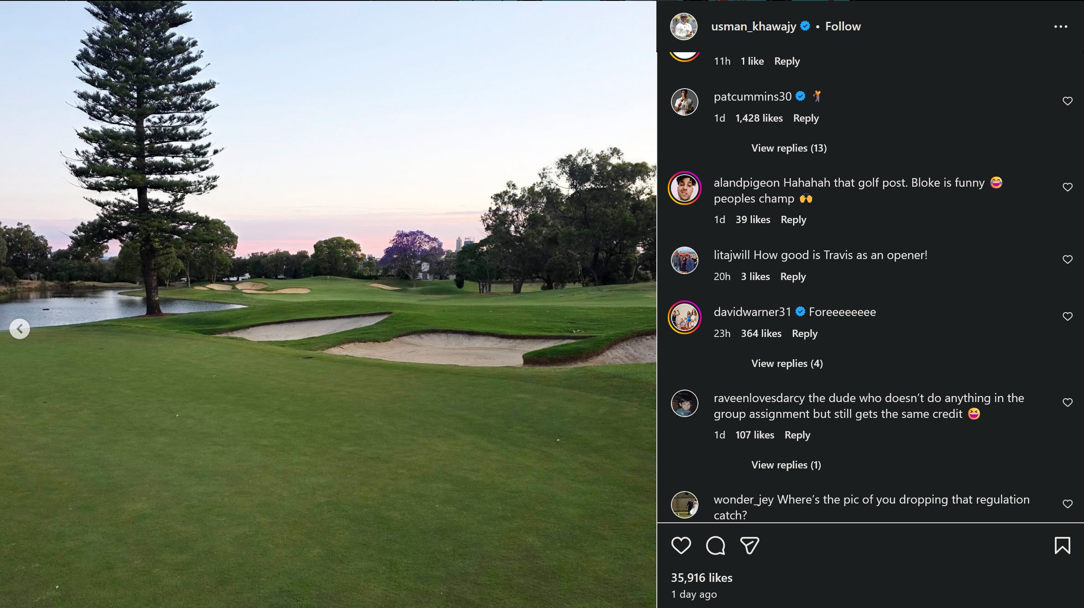
Task: Click usman_khawajy's profile picture
Action: (684, 27)
